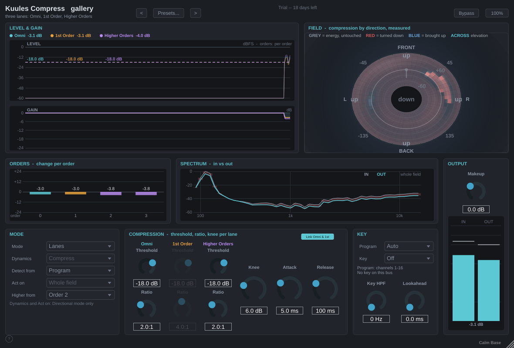This screenshot has width=514, height=348.
Task: Click the Omni lane legend dot
Action: tap(11, 36)
